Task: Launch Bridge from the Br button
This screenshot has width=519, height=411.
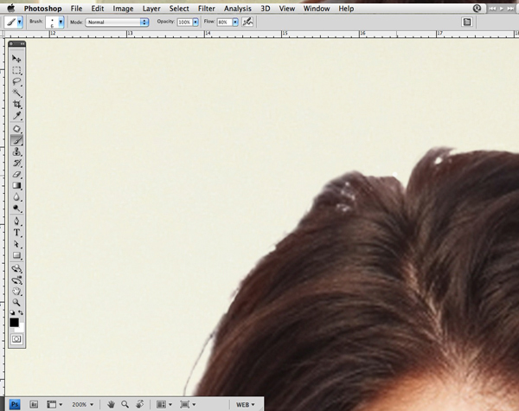Action: click(x=34, y=404)
